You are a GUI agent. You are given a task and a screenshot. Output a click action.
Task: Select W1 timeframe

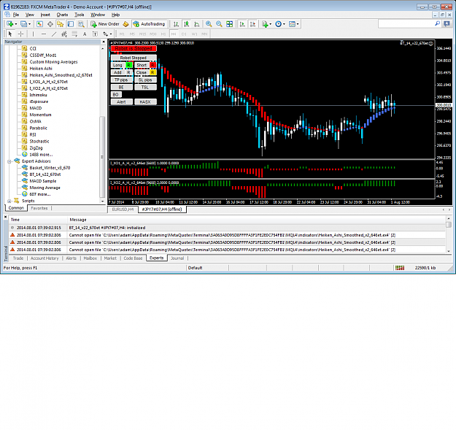tap(194, 34)
